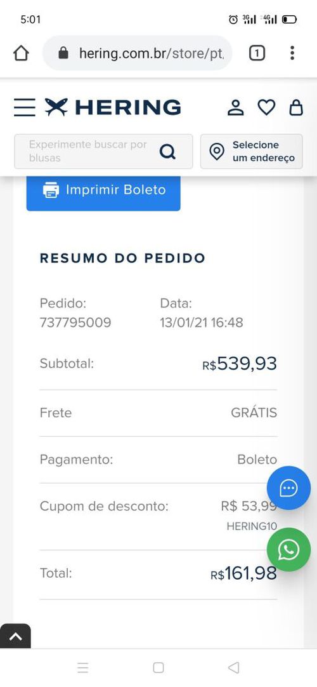The image size is (317, 687).
Task: Open the browser three-dot menu
Action: [x=292, y=53]
